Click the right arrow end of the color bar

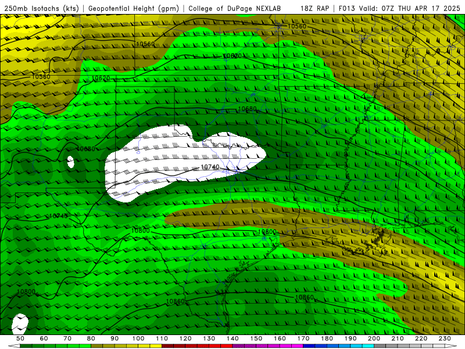[x=451, y=346]
